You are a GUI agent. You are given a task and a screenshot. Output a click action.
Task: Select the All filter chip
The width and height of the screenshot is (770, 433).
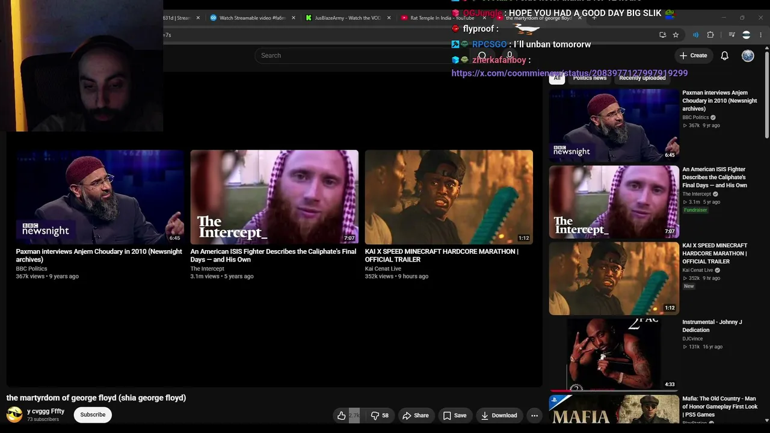click(x=557, y=78)
